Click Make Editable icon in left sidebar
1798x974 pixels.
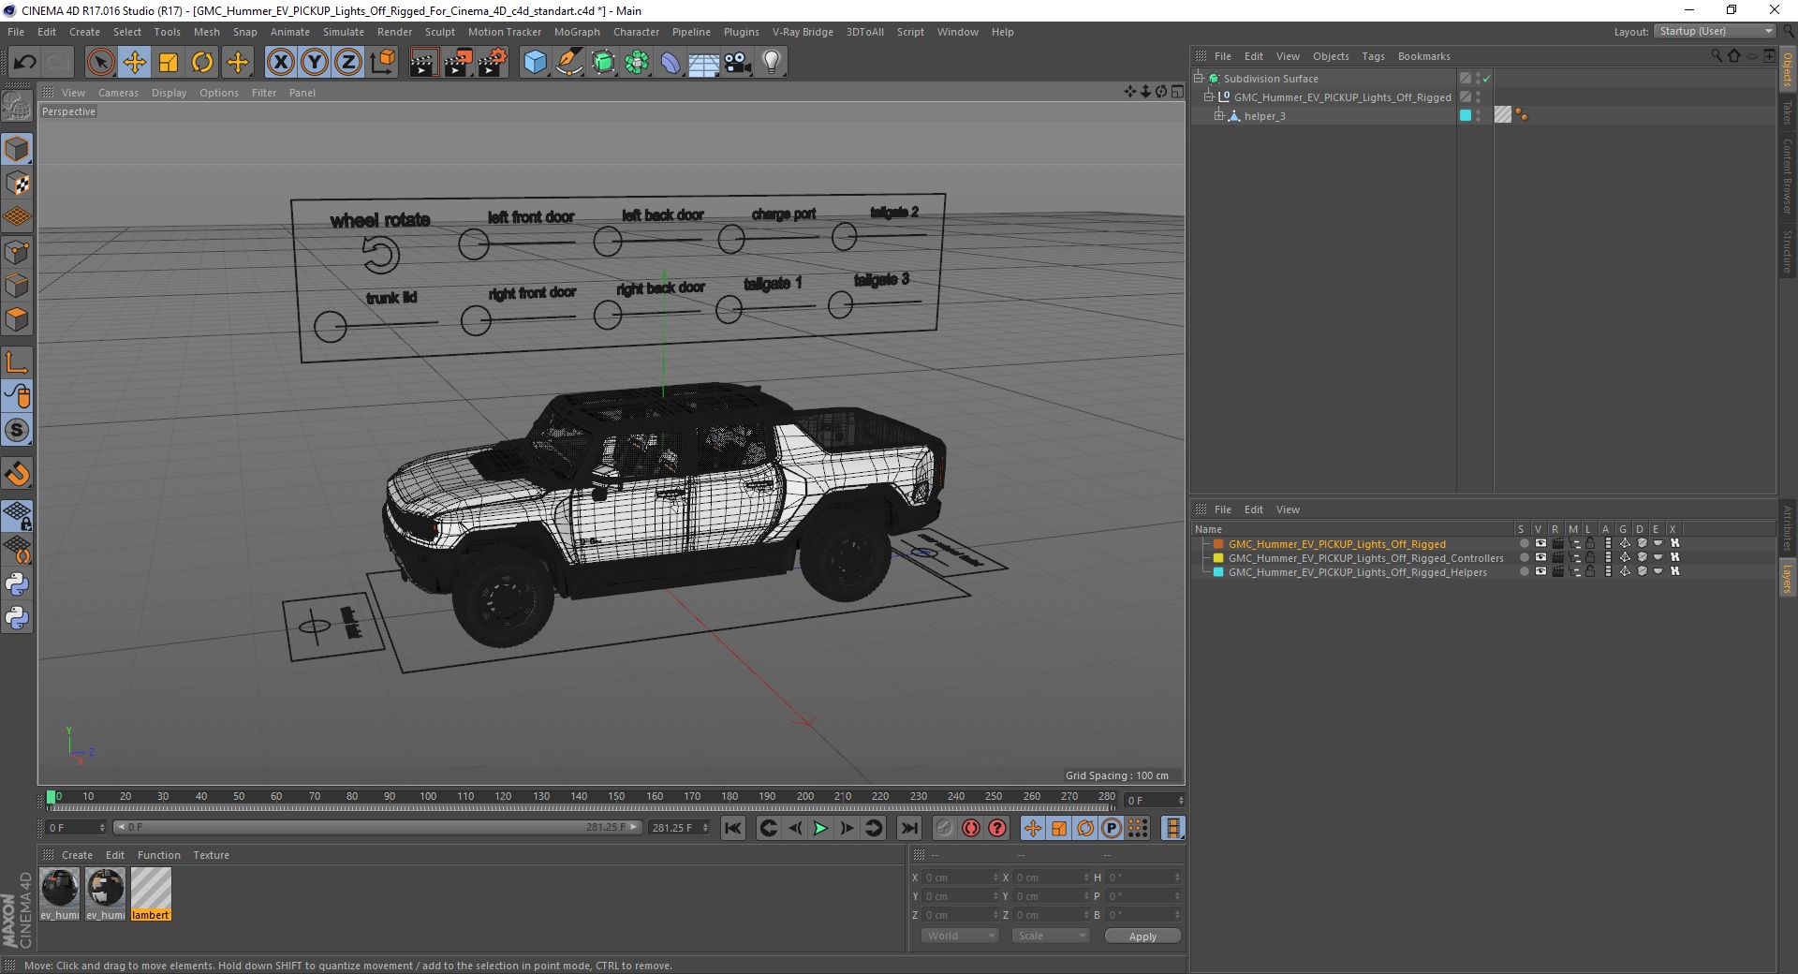(17, 107)
